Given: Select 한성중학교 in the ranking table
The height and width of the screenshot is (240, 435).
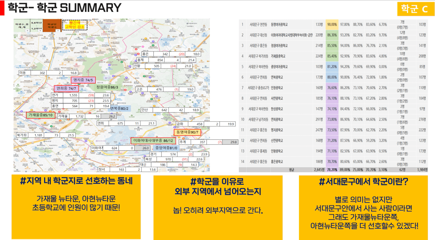Looking at the screenshot, I should 277,109.
